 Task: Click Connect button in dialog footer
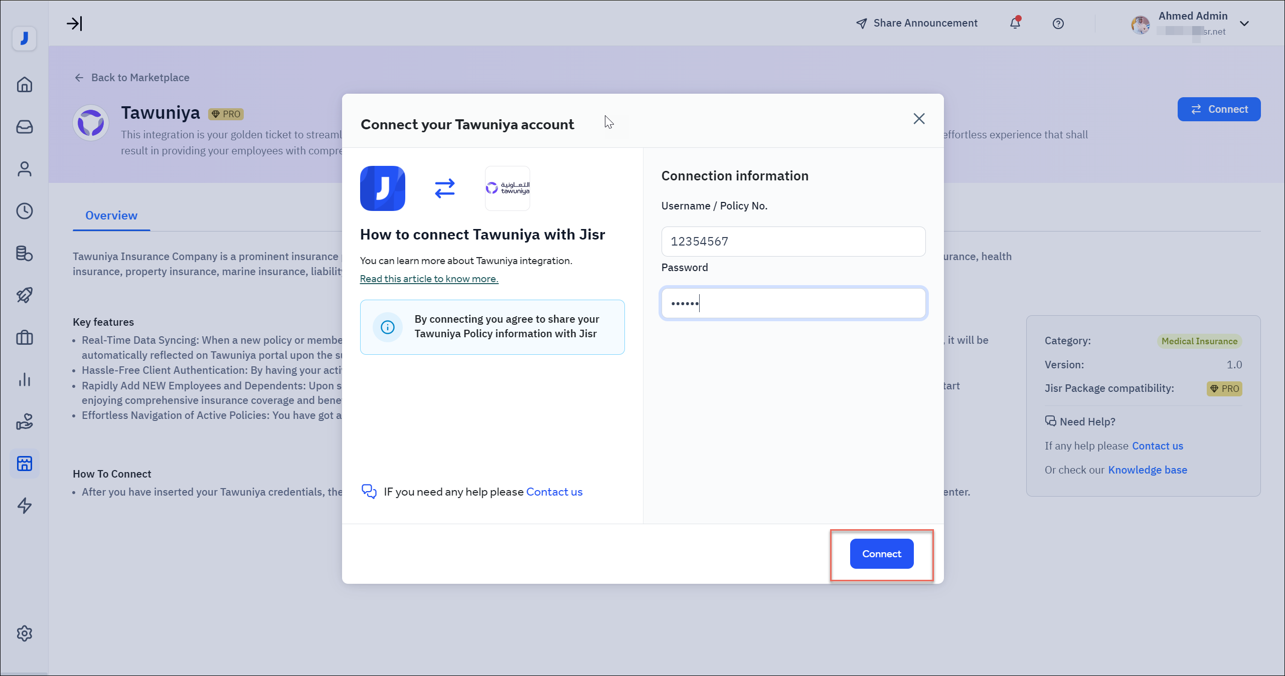tap(881, 554)
